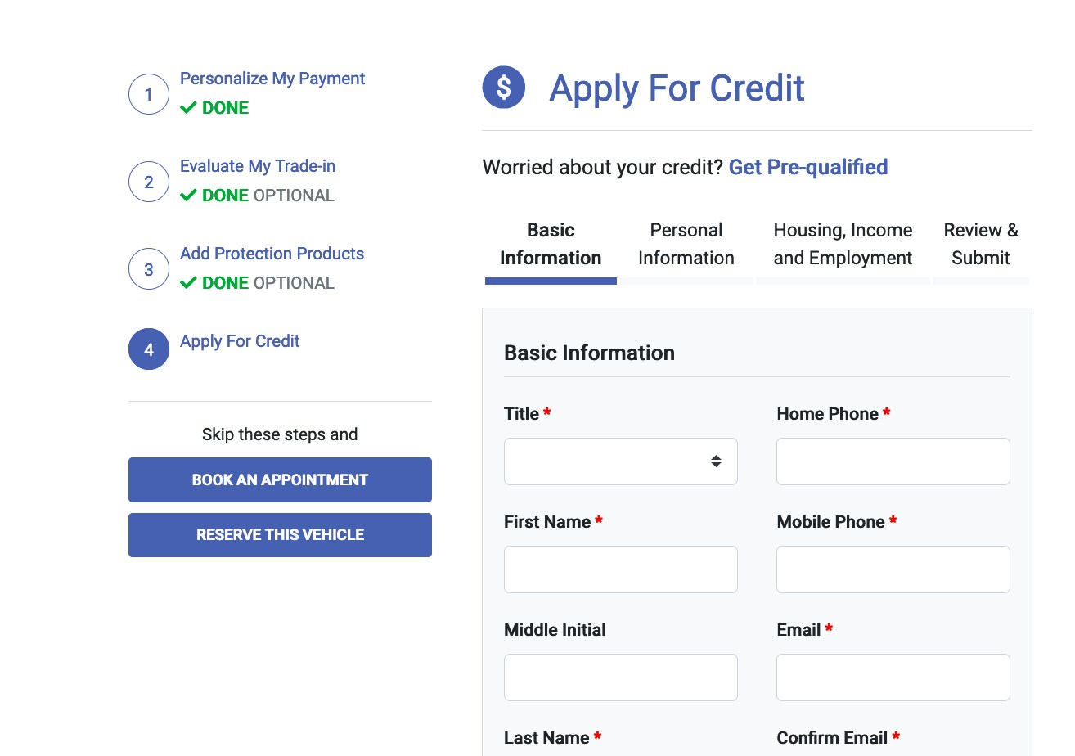Viewport: 1075px width, 756px height.
Task: Click the Mobile Phone input field
Action: tap(893, 569)
